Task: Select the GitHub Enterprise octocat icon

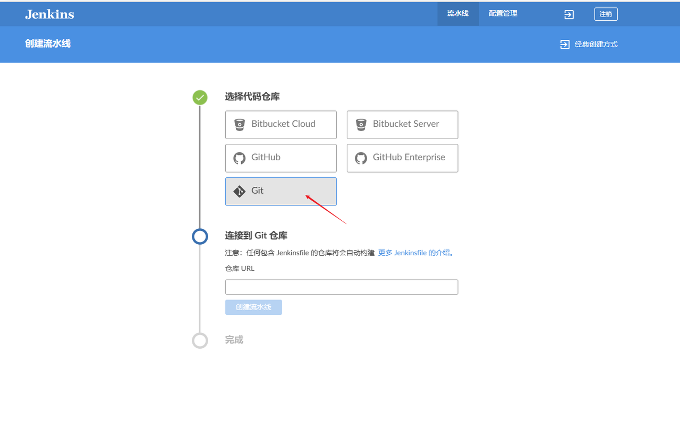Action: pos(361,158)
